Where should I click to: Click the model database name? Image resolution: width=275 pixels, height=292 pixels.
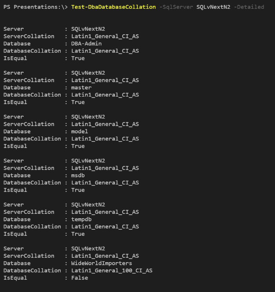click(80, 131)
